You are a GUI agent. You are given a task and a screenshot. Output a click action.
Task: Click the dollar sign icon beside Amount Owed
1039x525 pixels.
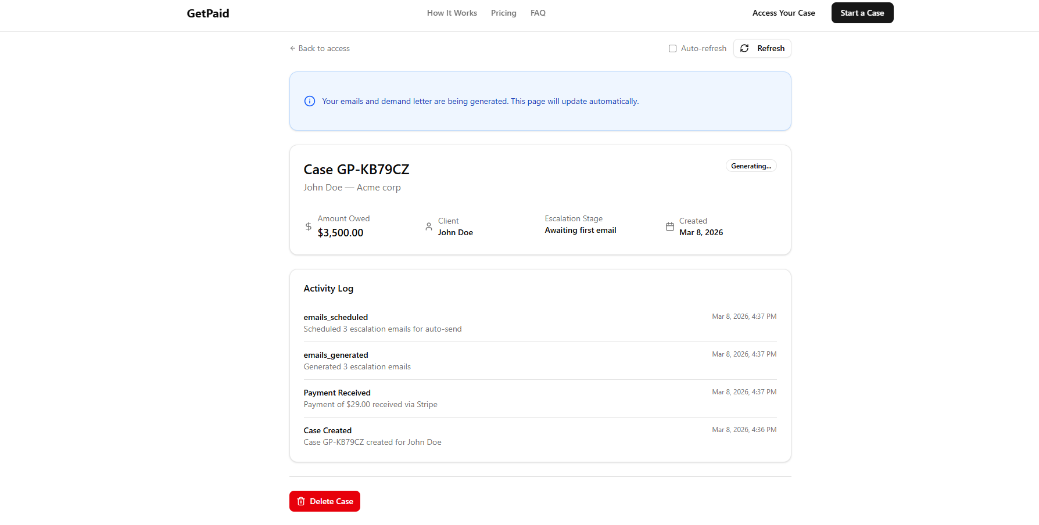click(308, 226)
